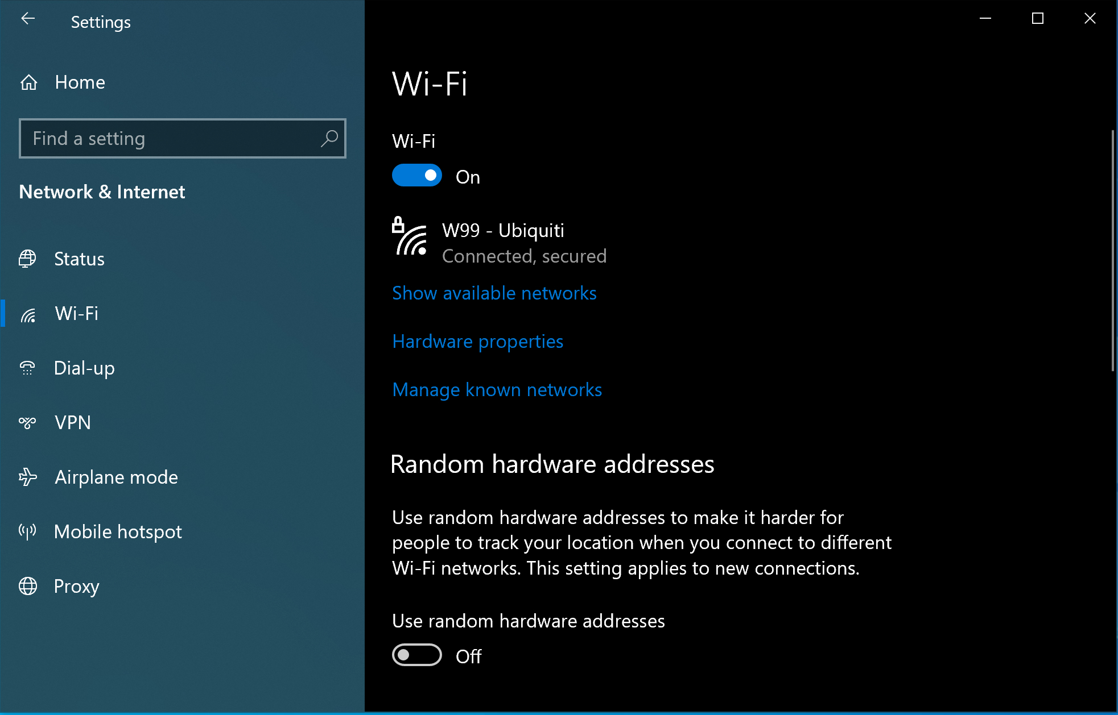Minimize the Settings window
The width and height of the screenshot is (1118, 715).
985,18
